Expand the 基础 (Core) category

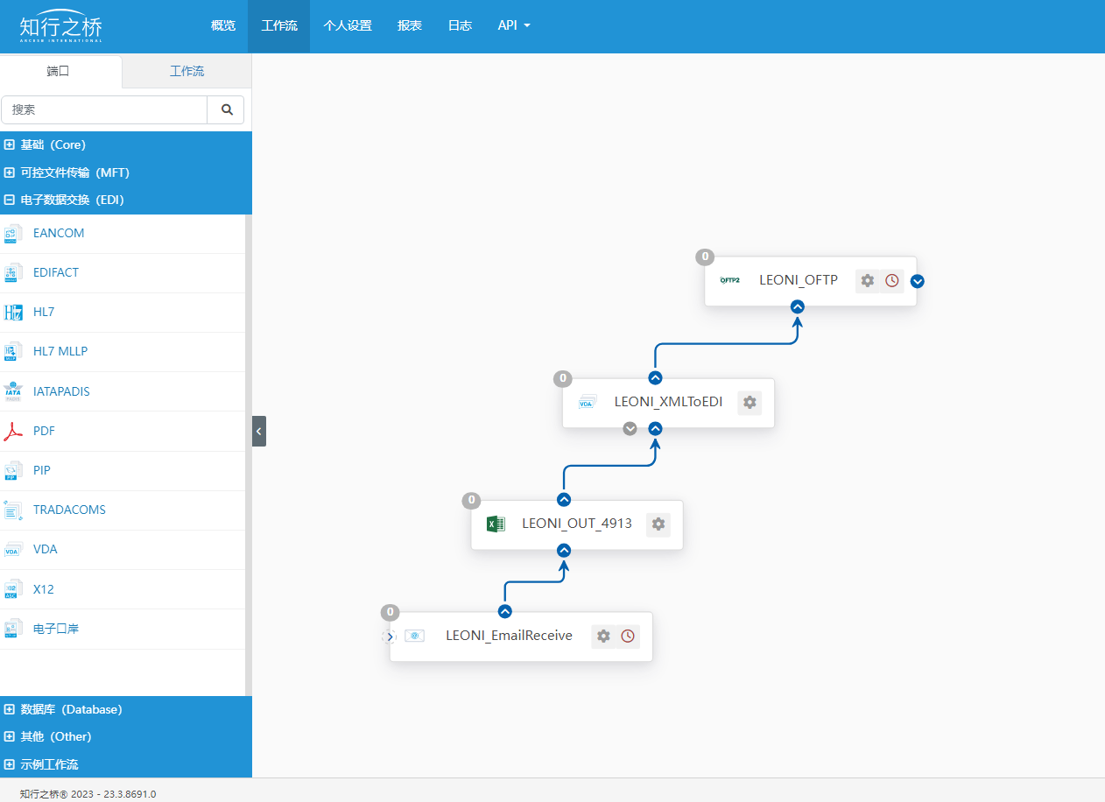pyautogui.click(x=10, y=145)
